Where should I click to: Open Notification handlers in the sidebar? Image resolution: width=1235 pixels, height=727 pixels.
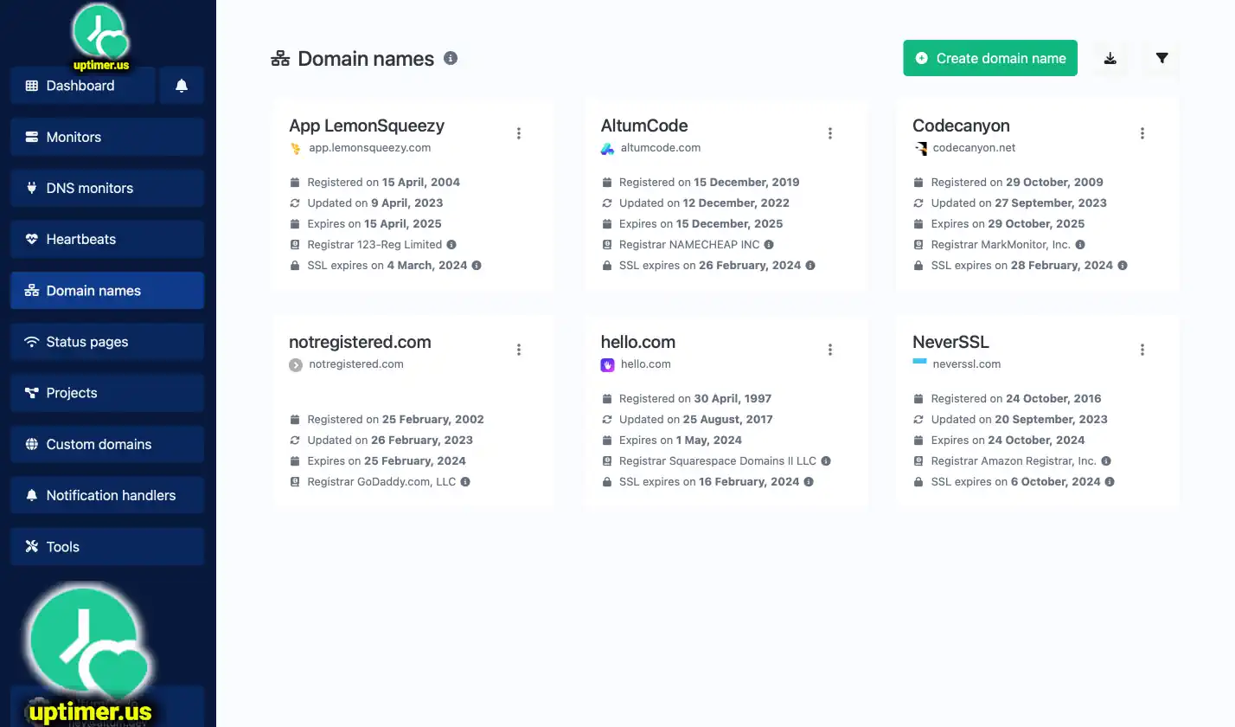point(107,495)
